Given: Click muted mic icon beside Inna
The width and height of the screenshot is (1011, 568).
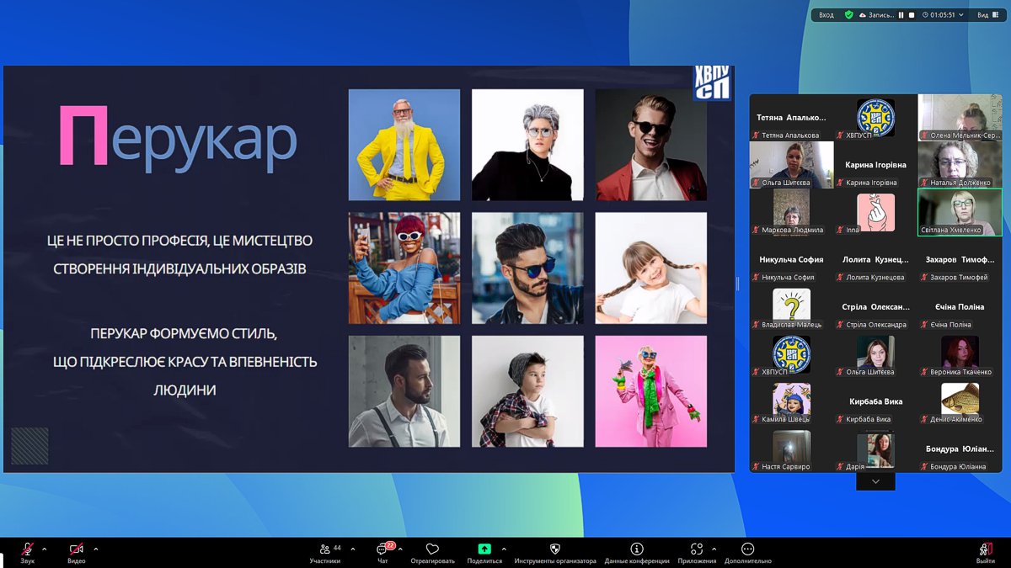Looking at the screenshot, I should [x=841, y=230].
